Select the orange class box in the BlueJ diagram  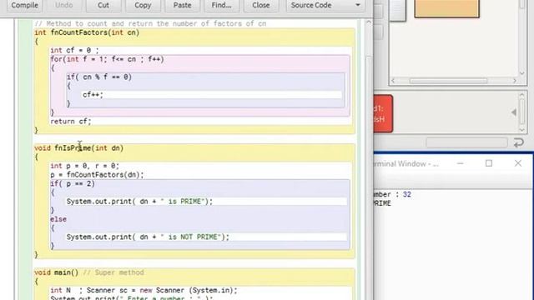pyautogui.click(x=447, y=8)
